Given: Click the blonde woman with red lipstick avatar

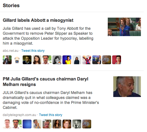Looking at the screenshot, I should click(x=47, y=124).
